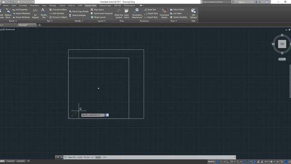The image size is (291, 164).
Task: Expand the Blocks panel dropdown
Action: [x=13, y=21]
